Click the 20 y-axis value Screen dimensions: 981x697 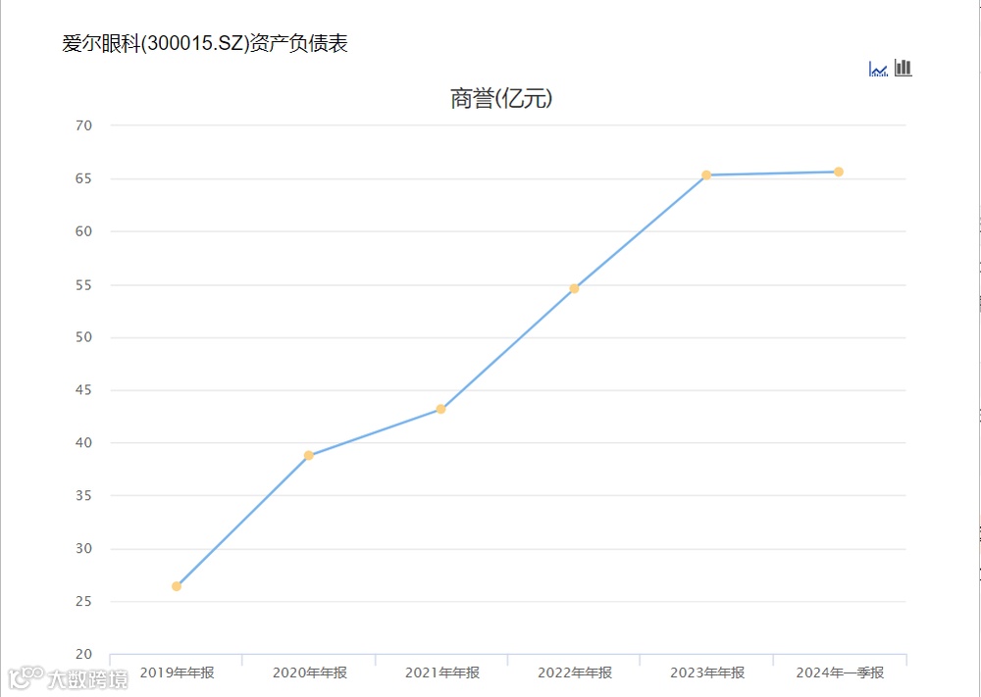point(83,655)
